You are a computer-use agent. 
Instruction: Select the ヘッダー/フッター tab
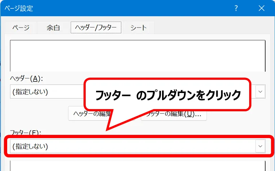(x=96, y=28)
